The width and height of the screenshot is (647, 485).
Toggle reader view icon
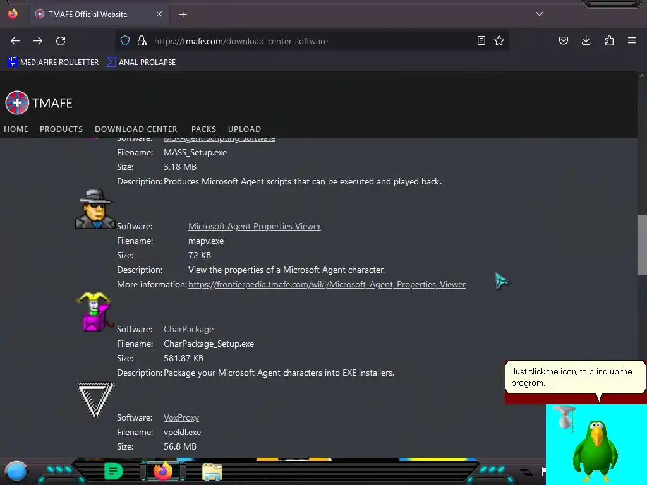(481, 40)
